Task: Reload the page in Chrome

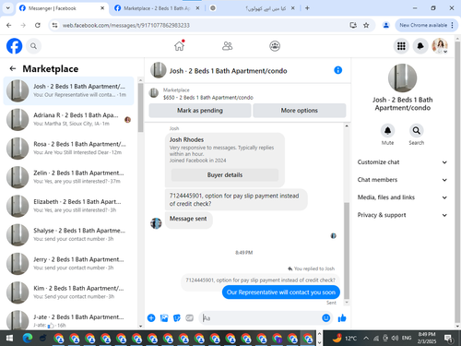Action: click(x=38, y=25)
